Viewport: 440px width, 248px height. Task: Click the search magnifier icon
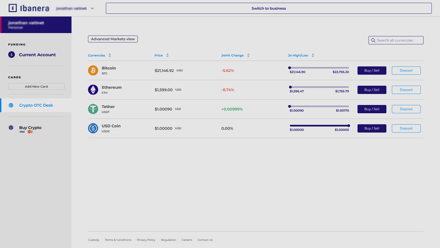click(x=373, y=40)
